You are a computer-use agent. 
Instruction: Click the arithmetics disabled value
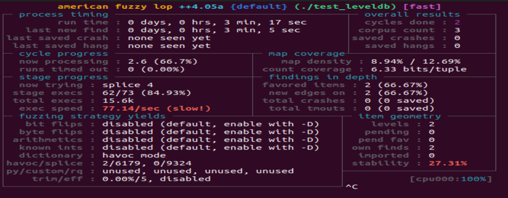tap(211, 140)
